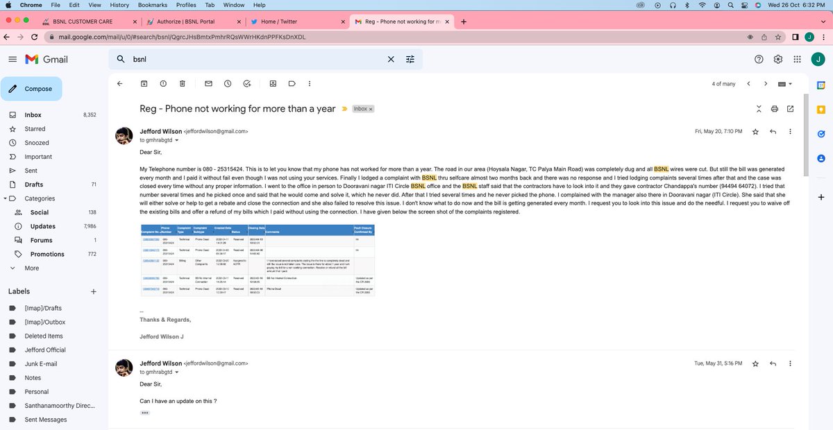Image resolution: width=833 pixels, height=430 pixels.
Task: Open Gmail settings gear icon
Action: pyautogui.click(x=778, y=60)
